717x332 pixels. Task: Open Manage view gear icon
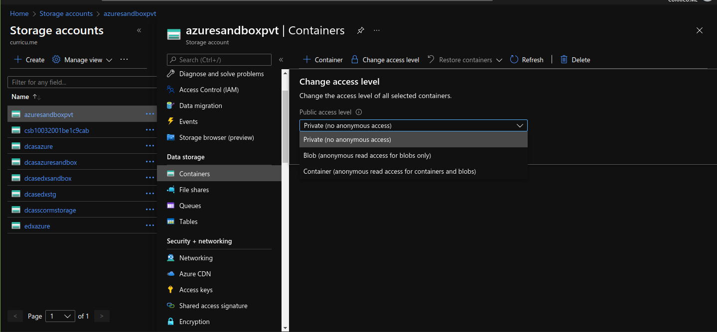tap(56, 60)
